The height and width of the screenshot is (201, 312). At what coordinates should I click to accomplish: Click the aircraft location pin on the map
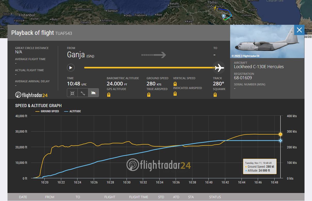click(224, 17)
